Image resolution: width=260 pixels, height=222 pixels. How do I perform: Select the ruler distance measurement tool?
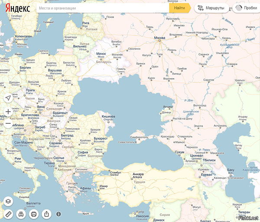pos(8,214)
